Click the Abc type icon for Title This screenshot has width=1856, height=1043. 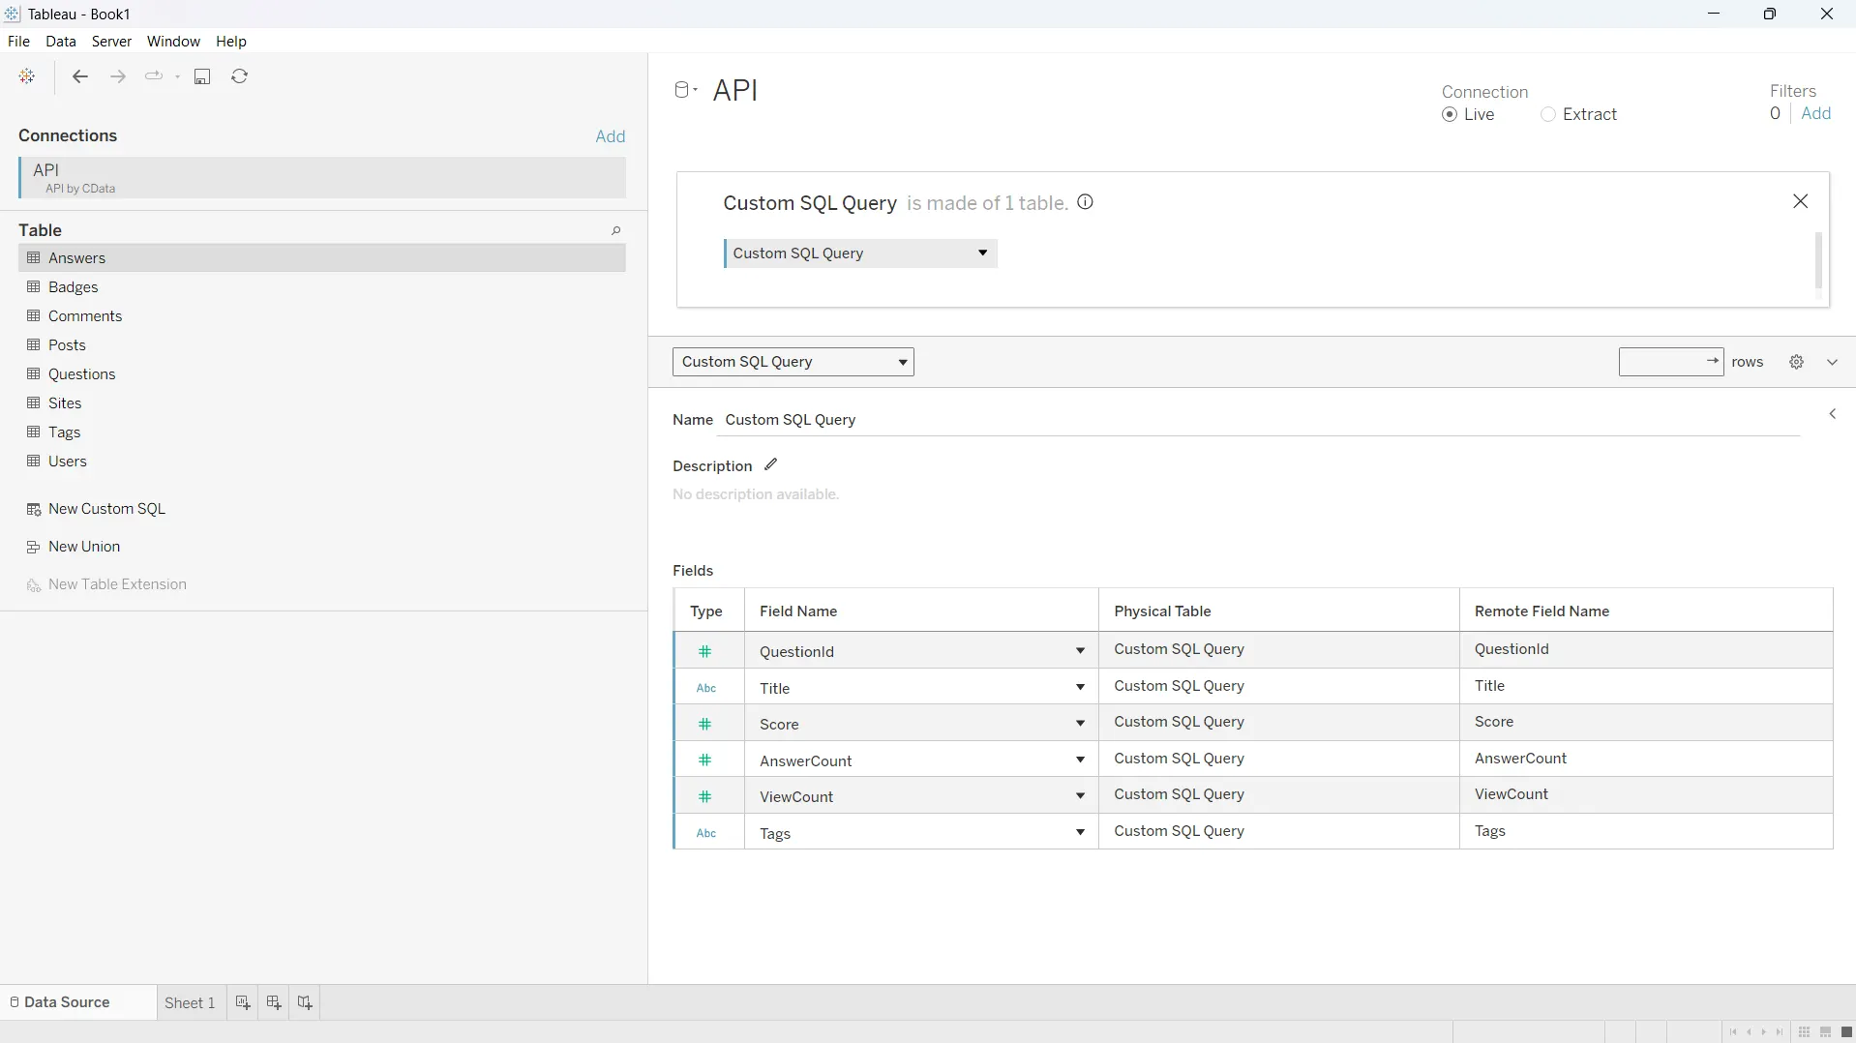(706, 688)
